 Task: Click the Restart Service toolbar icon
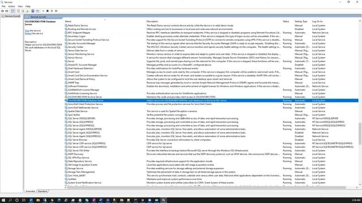[x=56, y=11]
